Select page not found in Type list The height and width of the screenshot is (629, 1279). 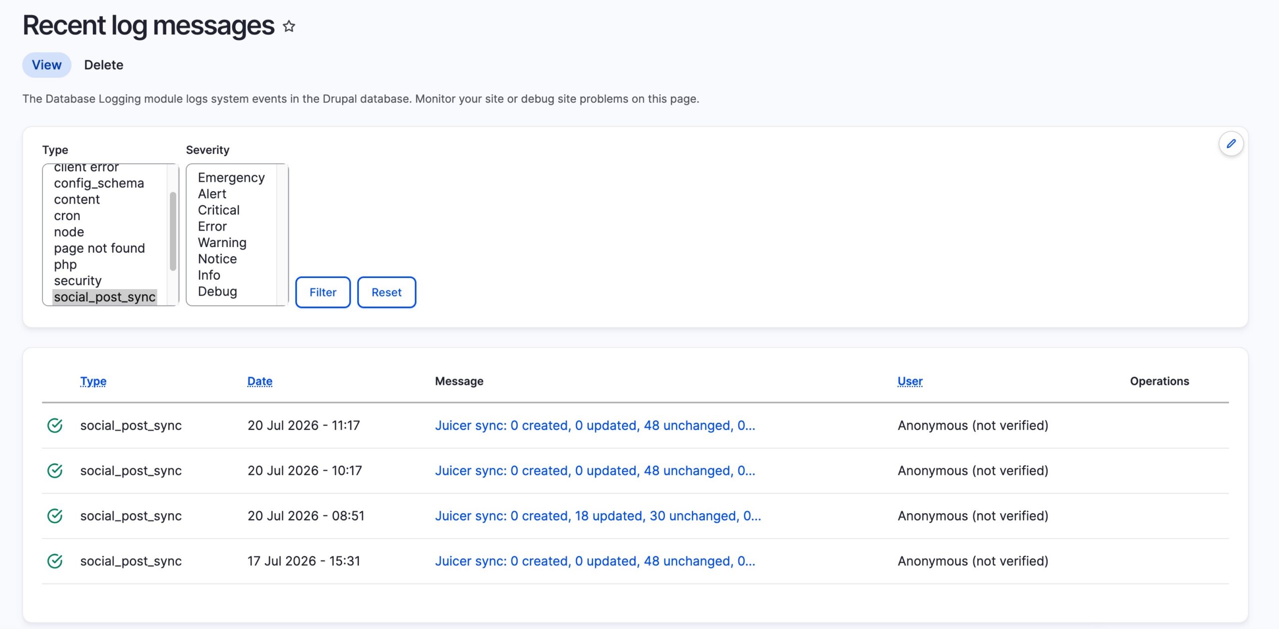point(99,248)
